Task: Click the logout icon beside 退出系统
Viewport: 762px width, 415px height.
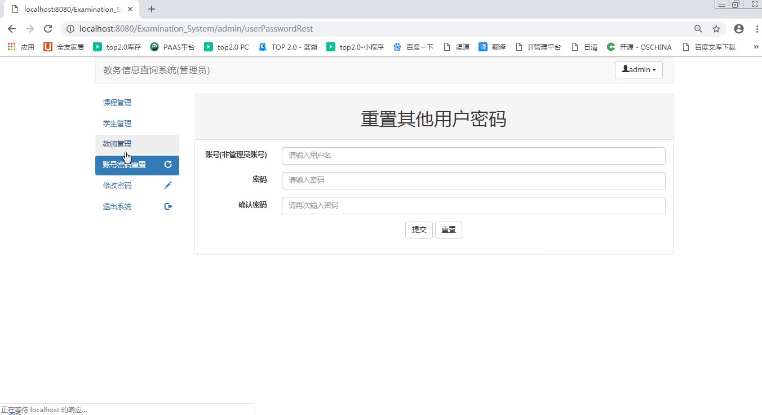Action: (168, 206)
